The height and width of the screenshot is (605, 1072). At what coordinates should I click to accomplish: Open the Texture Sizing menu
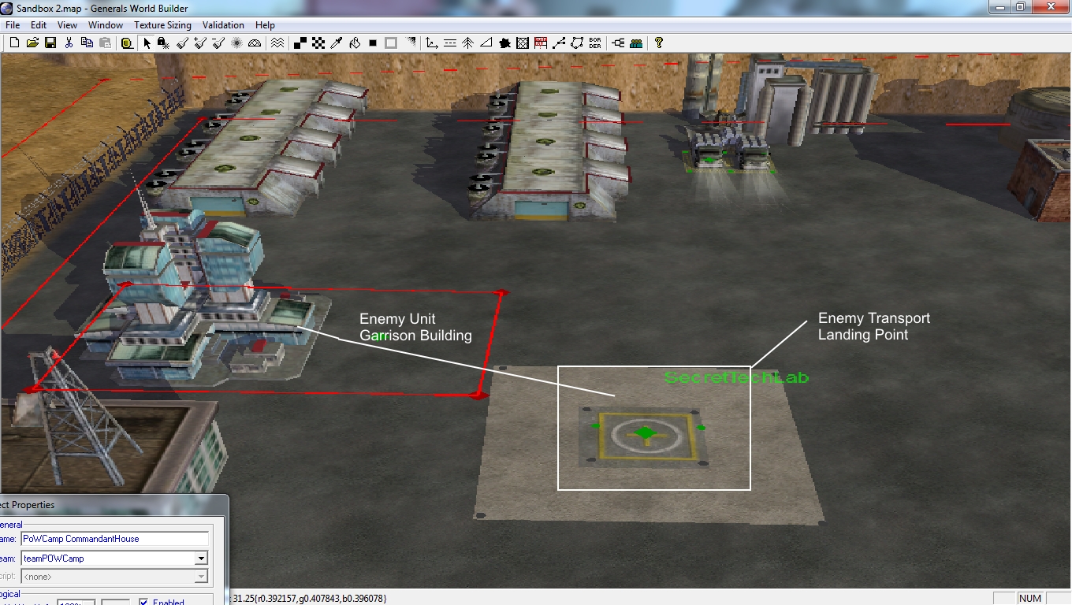162,25
